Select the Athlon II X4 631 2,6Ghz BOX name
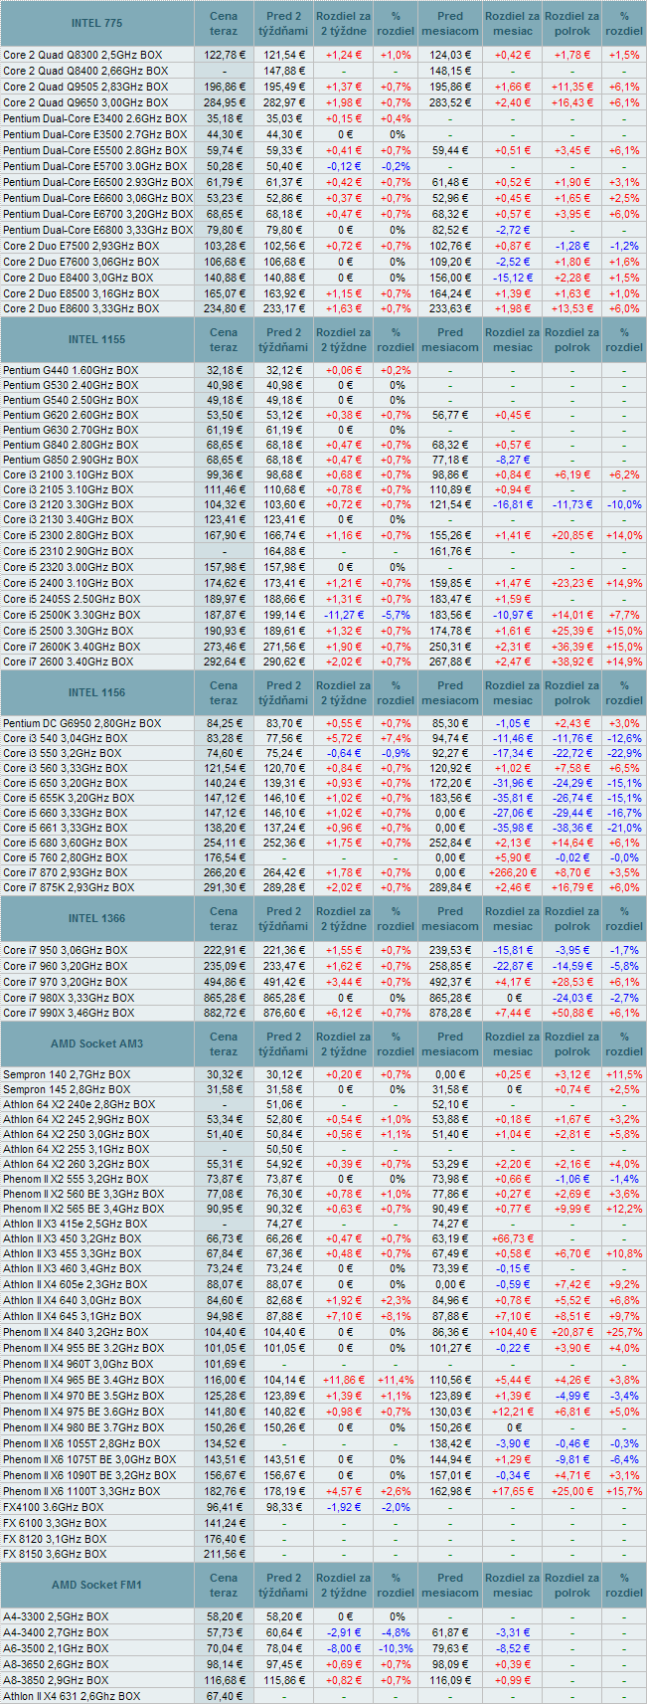Screen dimensions: 647x1704 [72, 1696]
